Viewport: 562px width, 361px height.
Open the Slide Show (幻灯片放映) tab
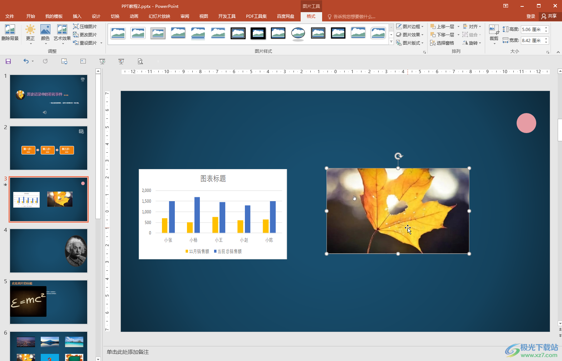pos(159,16)
